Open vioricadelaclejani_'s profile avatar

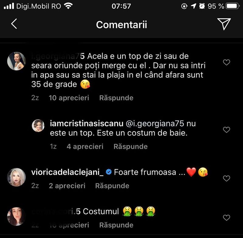pyautogui.click(x=16, y=177)
